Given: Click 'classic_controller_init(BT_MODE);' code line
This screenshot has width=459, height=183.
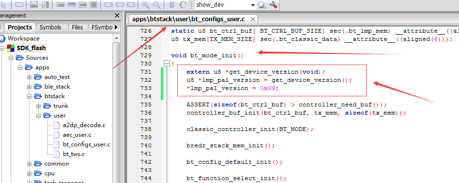Looking at the screenshot, I should coord(250,129).
